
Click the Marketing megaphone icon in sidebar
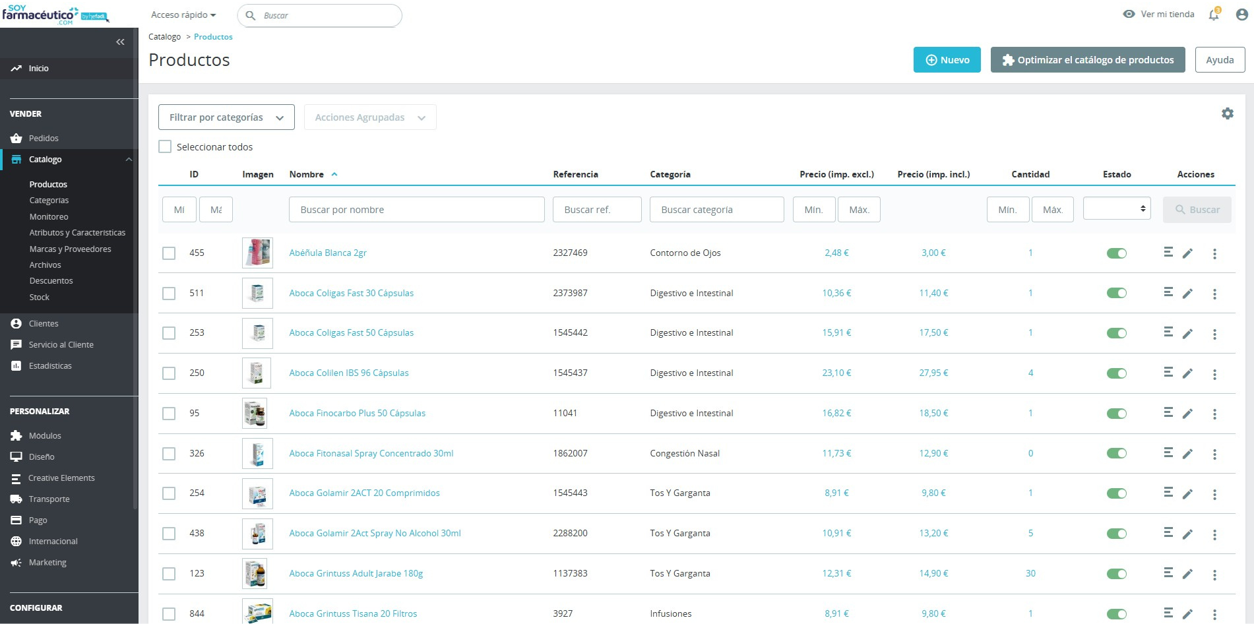pos(16,562)
